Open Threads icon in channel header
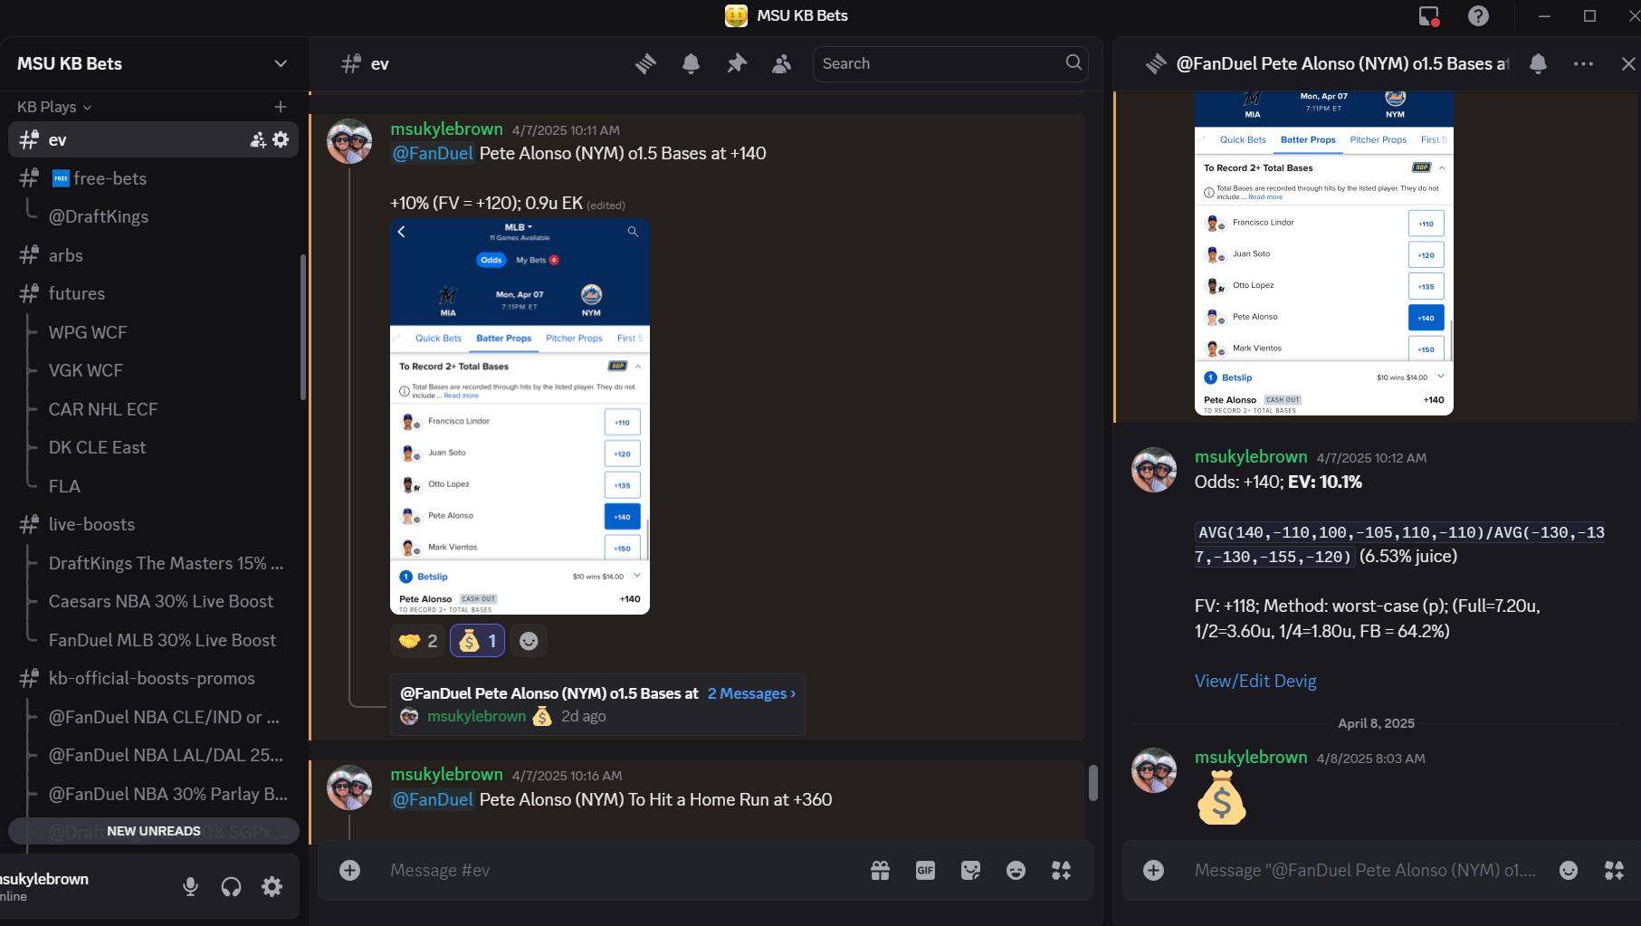Viewport: 1641px width, 926px height. pos(645,63)
